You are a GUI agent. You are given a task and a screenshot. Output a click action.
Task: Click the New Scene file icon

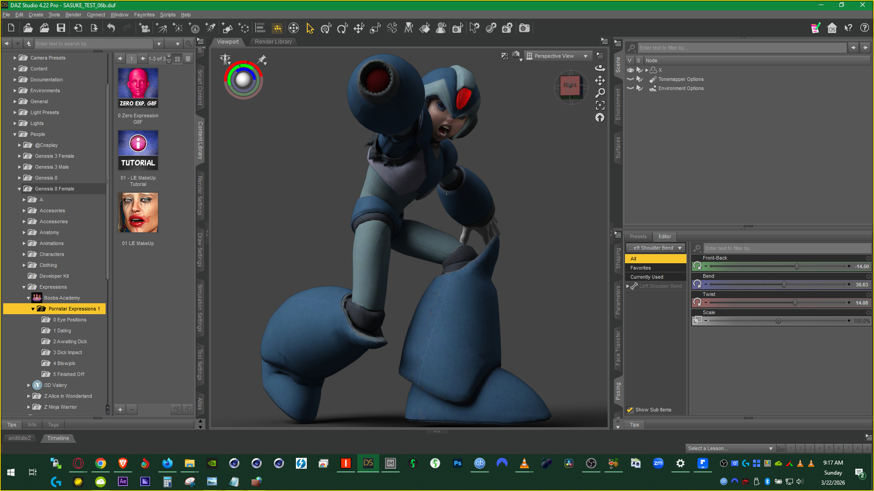tap(11, 28)
